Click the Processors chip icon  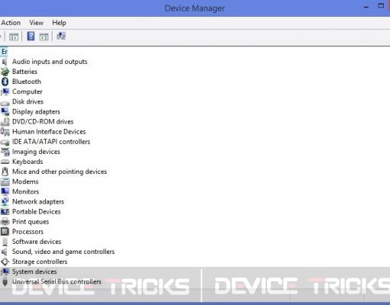click(5, 232)
